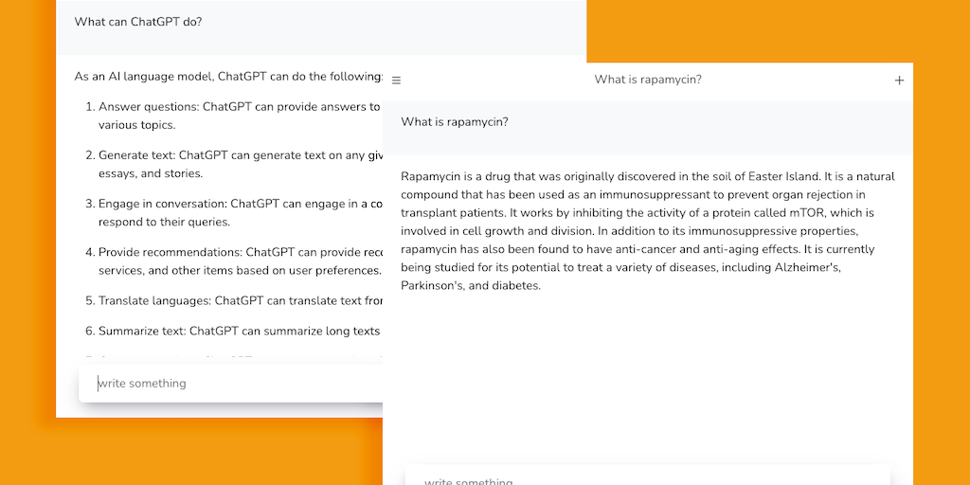
Task: Click the rapamycin answer paragraph
Action: tap(647, 230)
